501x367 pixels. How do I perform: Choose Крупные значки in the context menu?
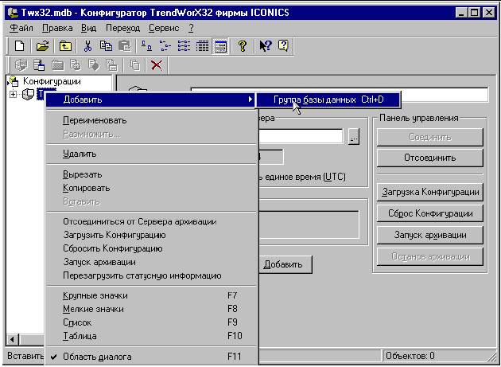(x=151, y=295)
